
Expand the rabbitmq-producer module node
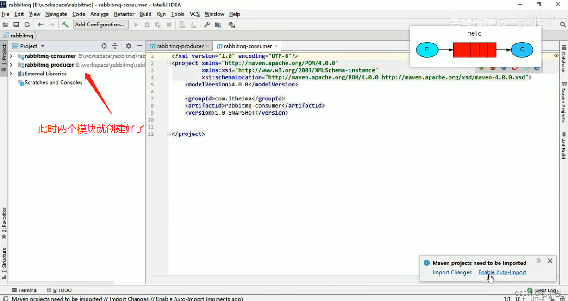[11, 65]
